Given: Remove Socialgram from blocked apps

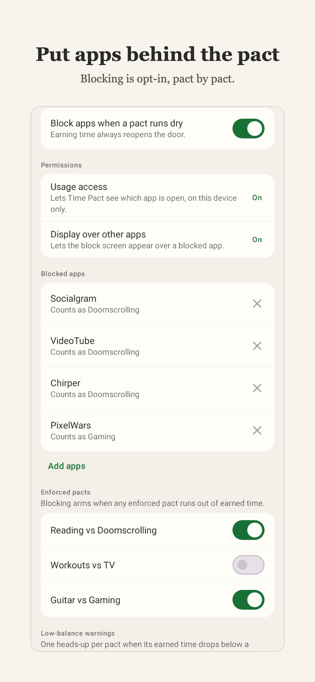Looking at the screenshot, I should tap(257, 303).
